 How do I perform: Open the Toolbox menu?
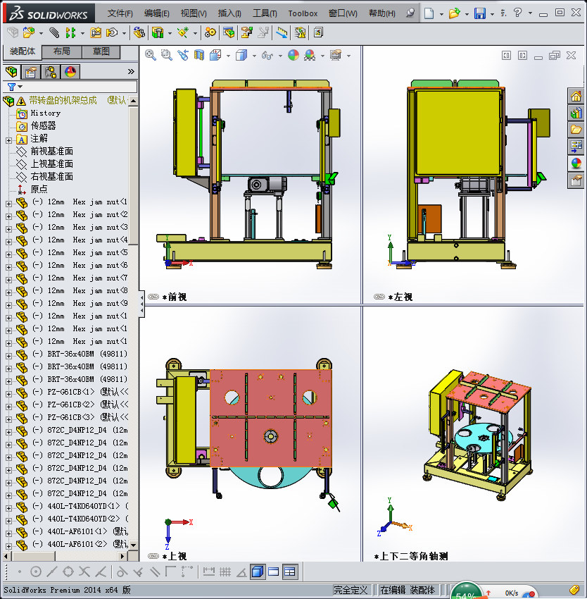(303, 13)
